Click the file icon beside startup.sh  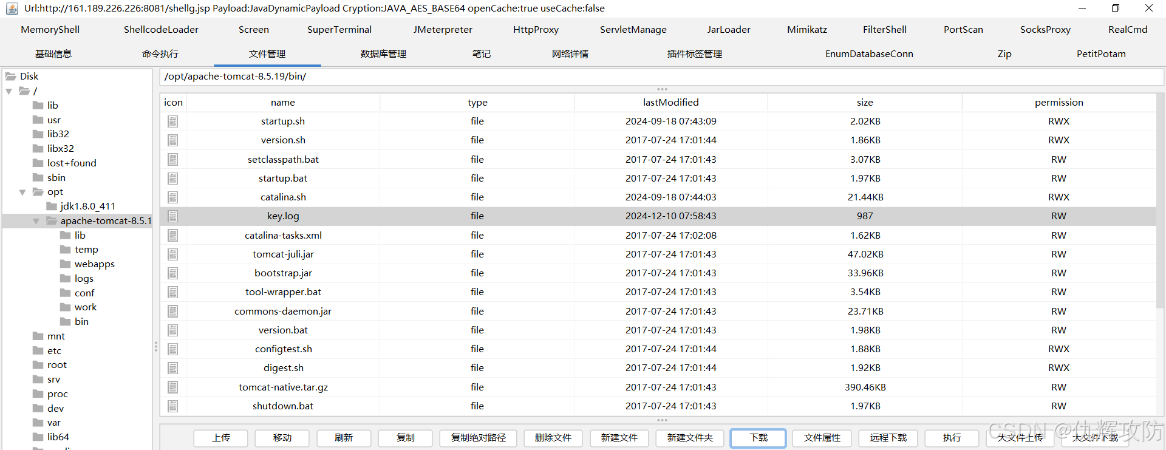173,121
